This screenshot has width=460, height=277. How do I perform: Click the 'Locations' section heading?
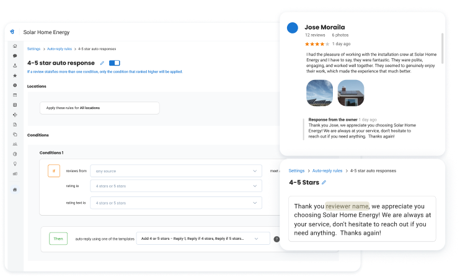click(x=37, y=86)
